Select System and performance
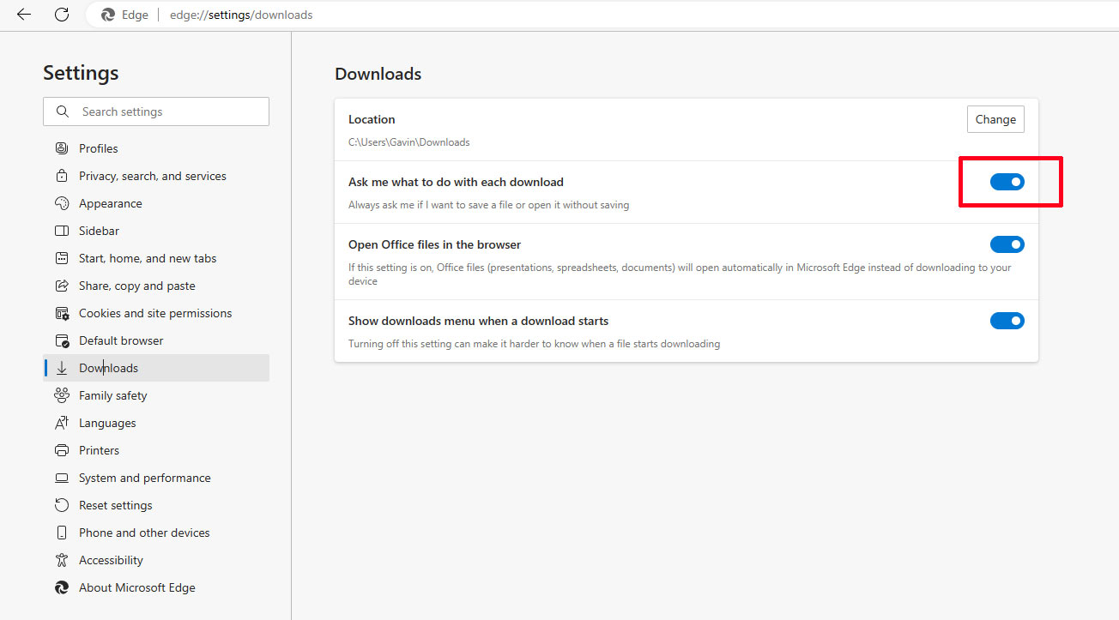The image size is (1119, 620). click(x=156, y=478)
